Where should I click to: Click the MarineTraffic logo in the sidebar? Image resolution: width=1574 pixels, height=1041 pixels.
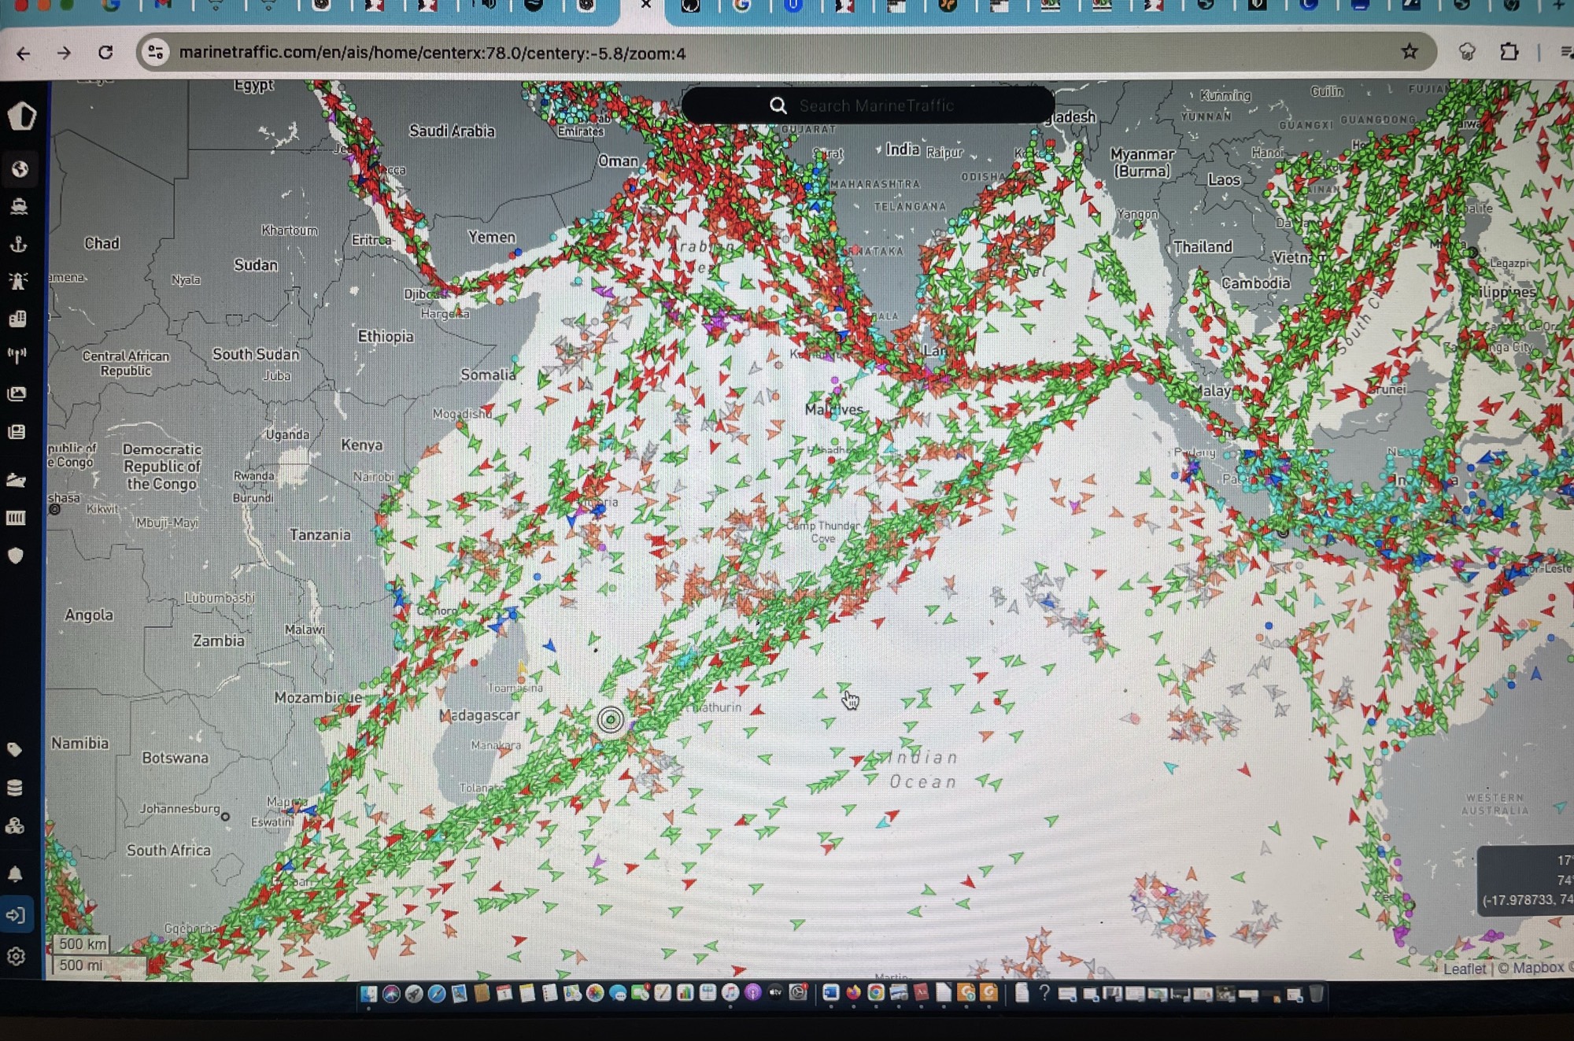tap(21, 116)
